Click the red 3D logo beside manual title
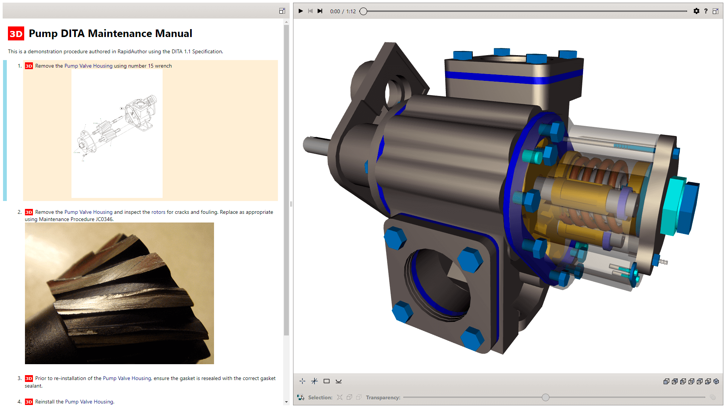 click(16, 34)
